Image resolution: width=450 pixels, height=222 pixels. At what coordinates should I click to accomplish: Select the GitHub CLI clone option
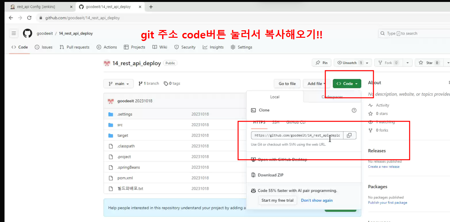point(296,122)
